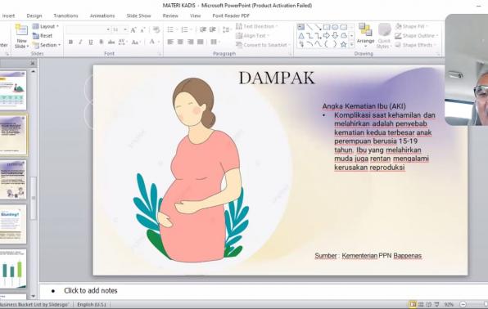The height and width of the screenshot is (309, 488).
Task: Click the New Slide button
Action: (21, 36)
